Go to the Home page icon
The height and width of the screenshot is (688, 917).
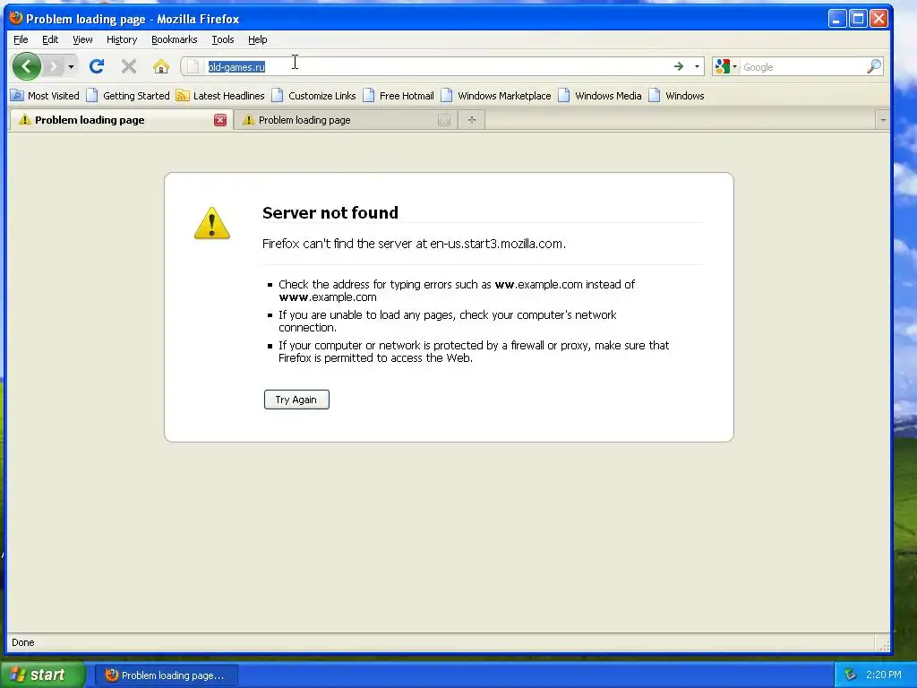(161, 66)
